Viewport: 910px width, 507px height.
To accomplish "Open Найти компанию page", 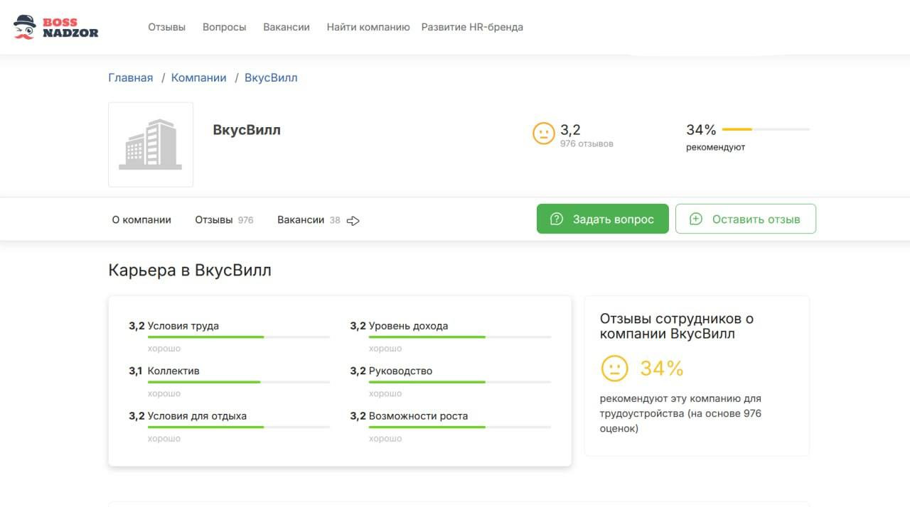I will tap(368, 27).
